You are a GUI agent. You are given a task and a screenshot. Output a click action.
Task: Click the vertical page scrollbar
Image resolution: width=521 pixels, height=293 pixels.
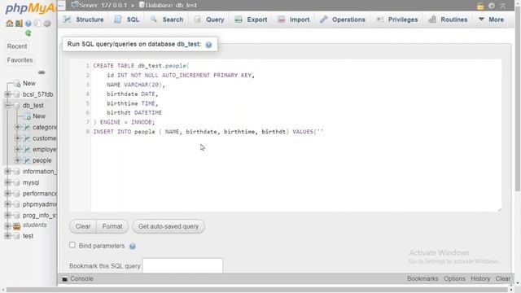tap(518, 99)
